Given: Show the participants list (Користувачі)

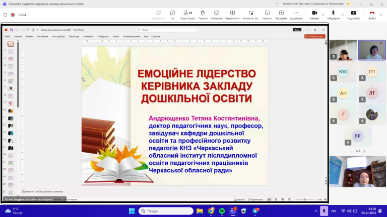Looking at the screenshot, I should [x=187, y=14].
